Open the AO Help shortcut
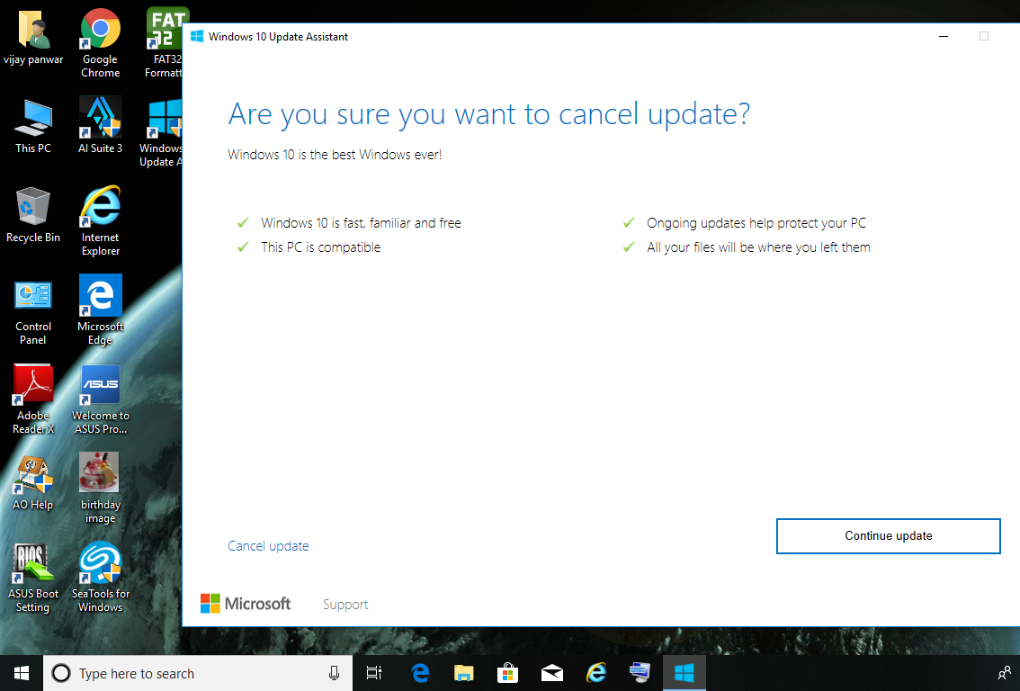 [33, 483]
